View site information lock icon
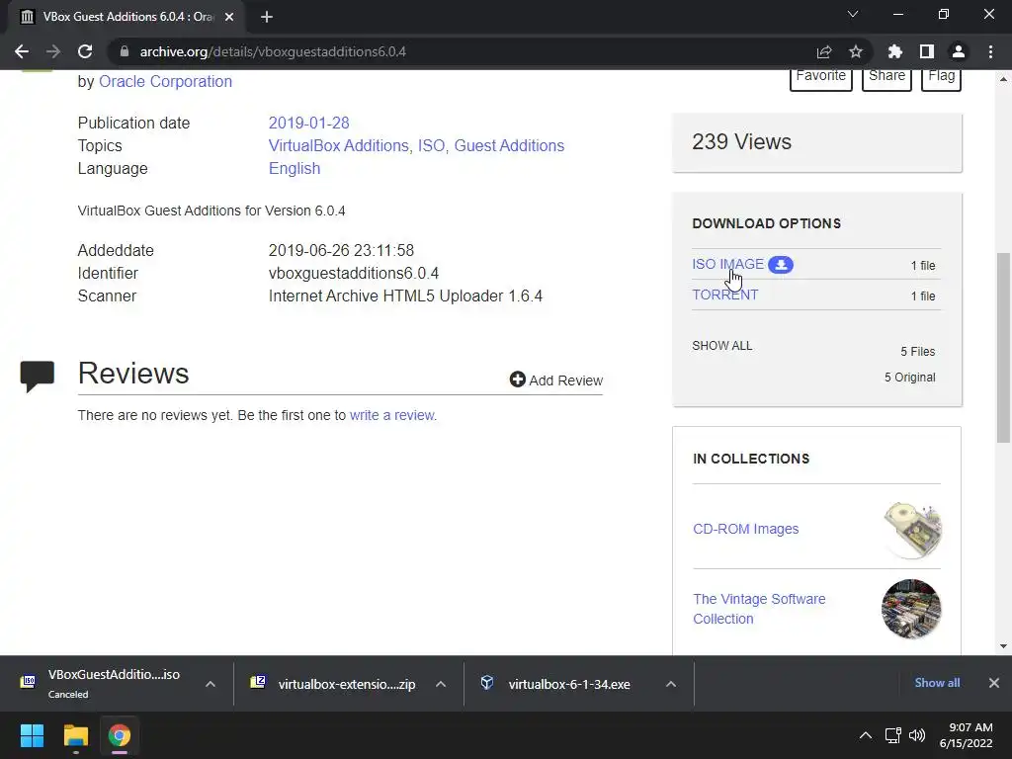This screenshot has width=1012, height=759. coord(124,51)
